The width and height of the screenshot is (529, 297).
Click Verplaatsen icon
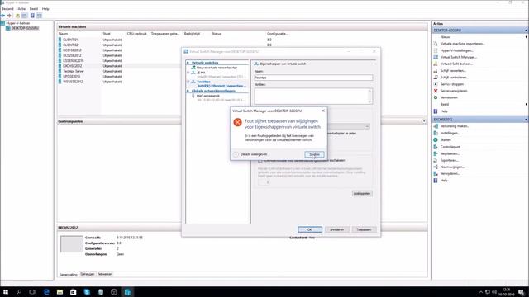coord(436,153)
